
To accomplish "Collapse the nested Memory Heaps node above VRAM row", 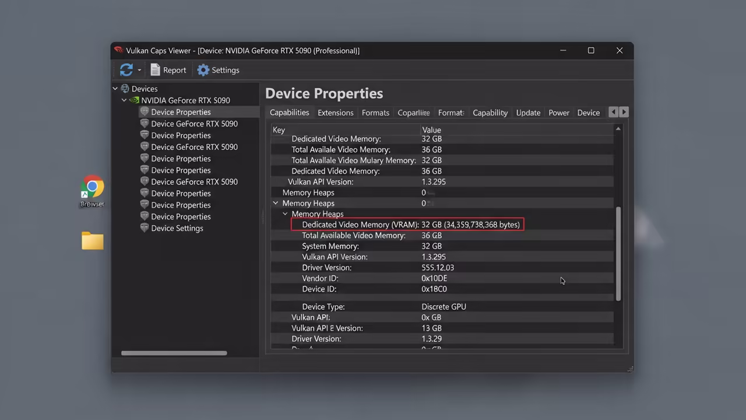I will (285, 214).
